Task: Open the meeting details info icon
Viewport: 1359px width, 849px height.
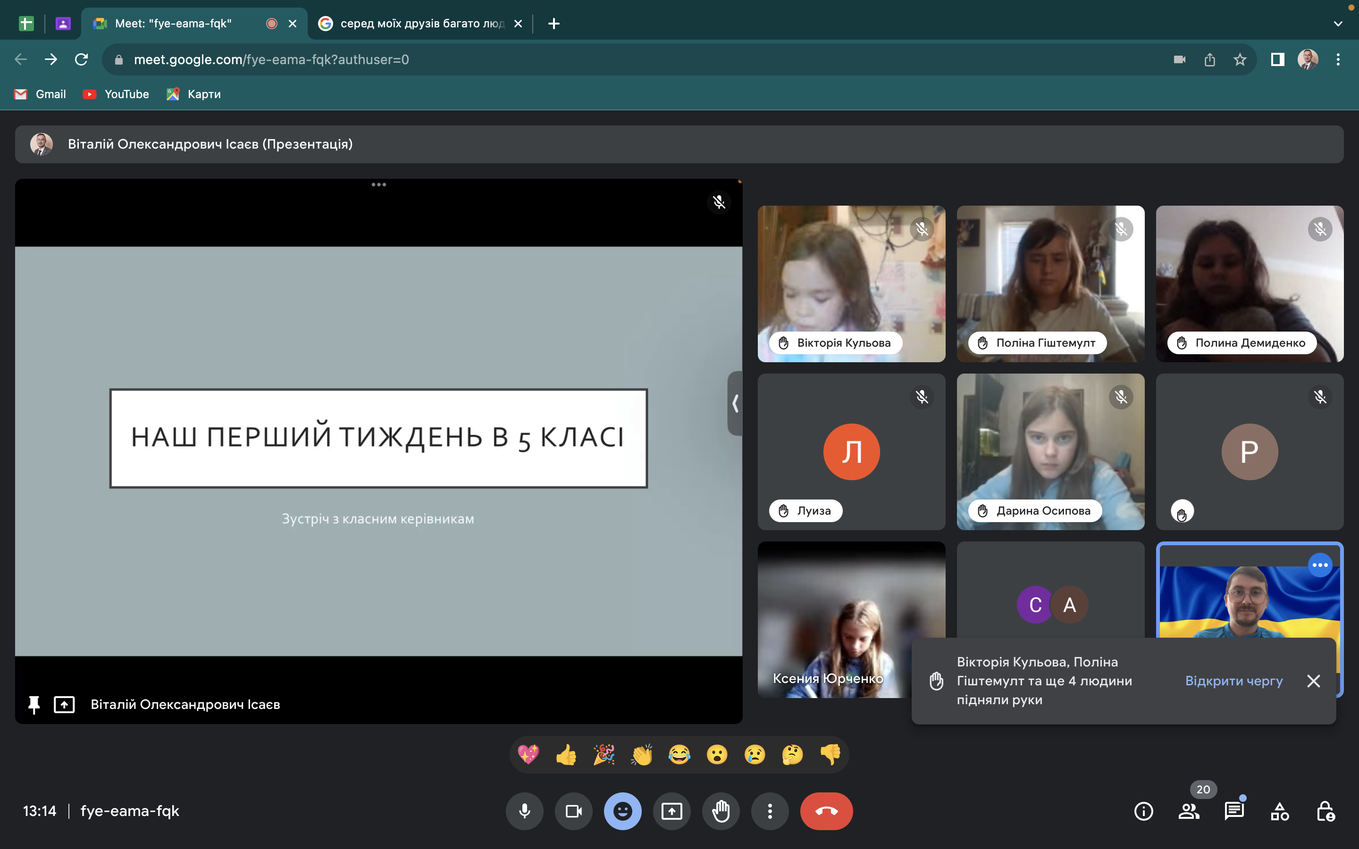Action: coord(1143,811)
